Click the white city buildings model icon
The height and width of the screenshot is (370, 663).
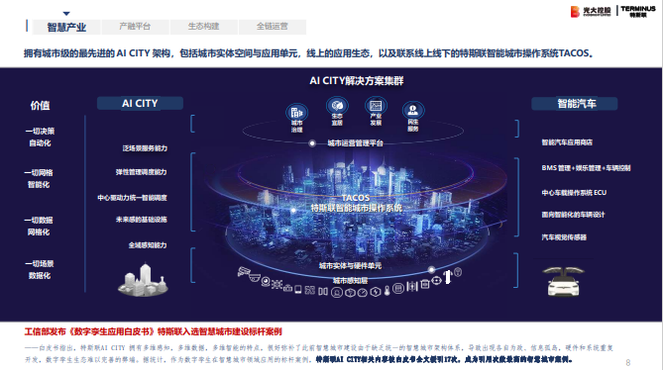point(144,280)
